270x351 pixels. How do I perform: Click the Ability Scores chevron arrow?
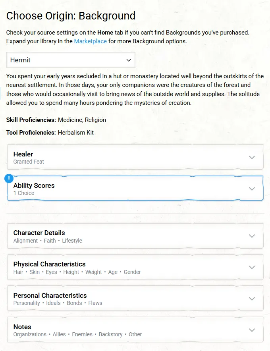pos(252,189)
